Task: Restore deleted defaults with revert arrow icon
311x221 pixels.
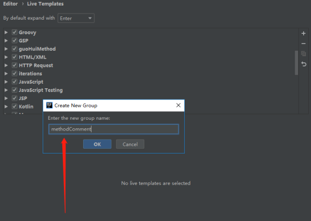Action: click(304, 64)
